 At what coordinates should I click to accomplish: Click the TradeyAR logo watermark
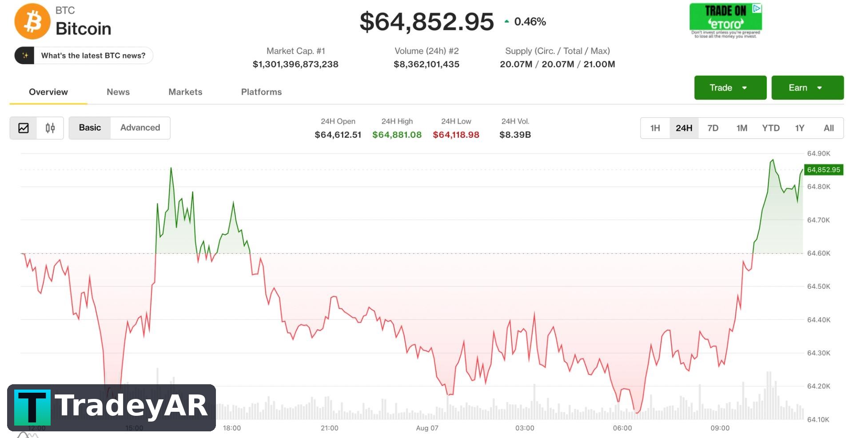pyautogui.click(x=112, y=407)
